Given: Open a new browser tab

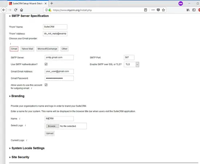Looking at the screenshot, I should [x=52, y=3].
